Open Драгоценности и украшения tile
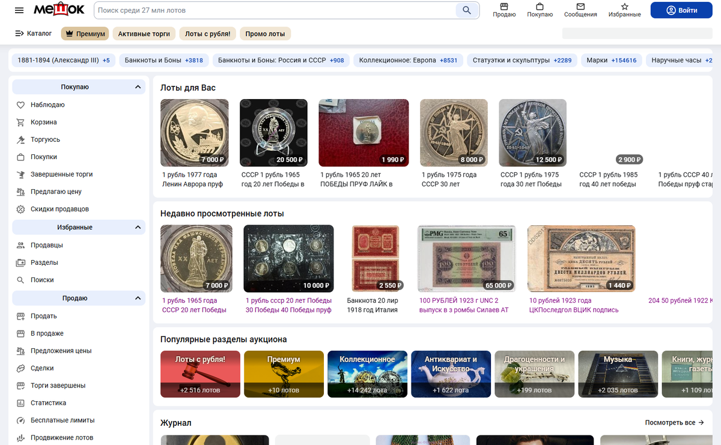The height and width of the screenshot is (445, 721). [534, 374]
